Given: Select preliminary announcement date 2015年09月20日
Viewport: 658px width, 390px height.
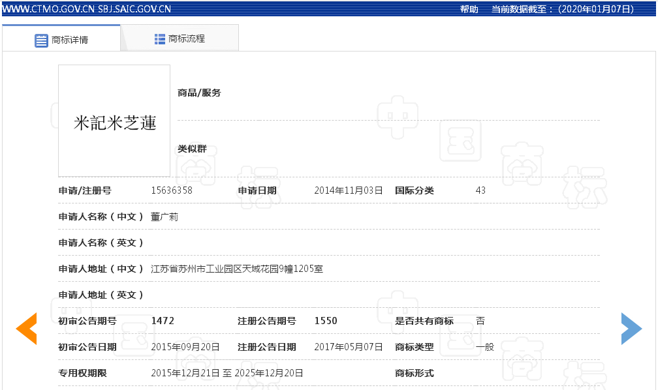Looking at the screenshot, I should click(185, 347).
